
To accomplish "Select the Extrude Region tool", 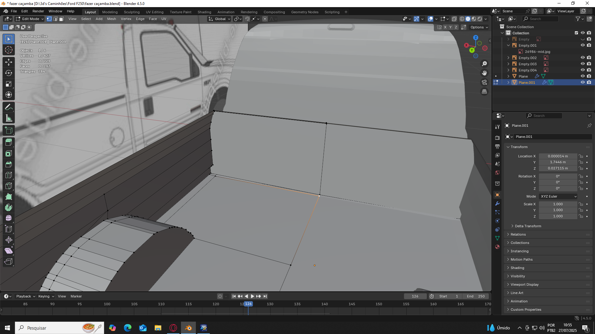I will click(9, 143).
